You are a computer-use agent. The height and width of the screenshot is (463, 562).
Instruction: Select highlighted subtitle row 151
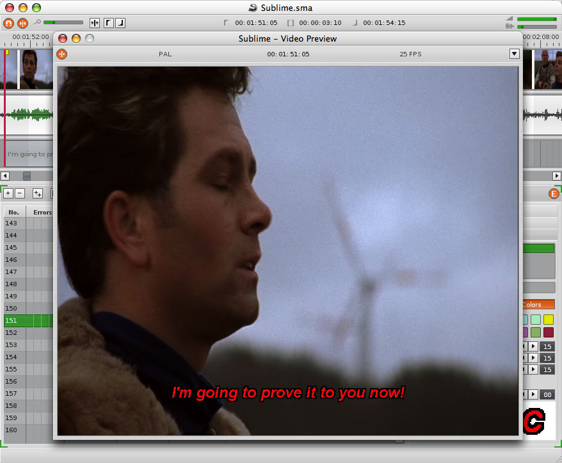pos(29,321)
